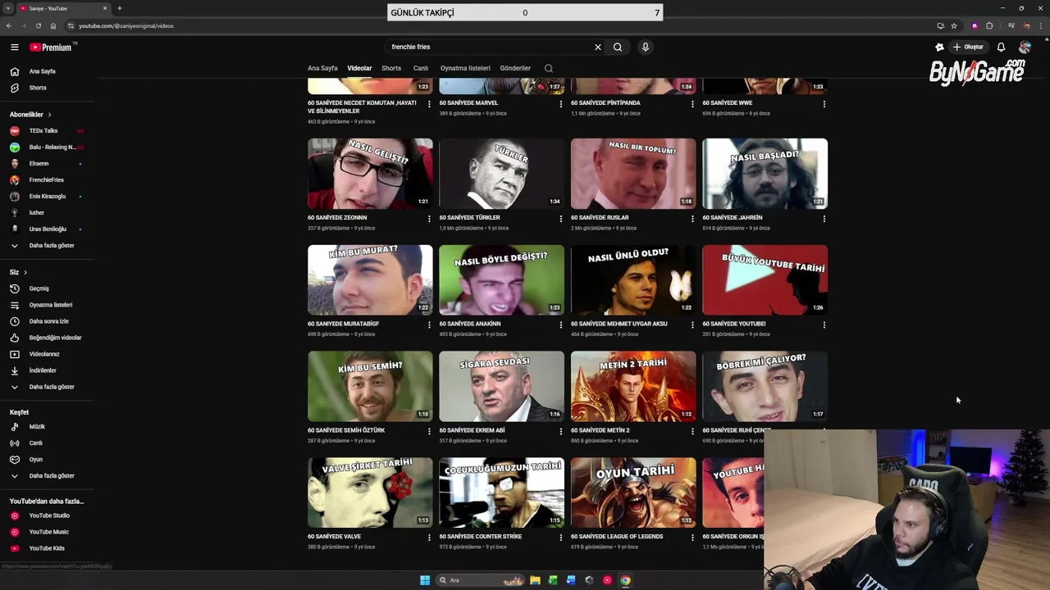Open Chrome from the taskbar
This screenshot has width=1050, height=590.
tap(625, 580)
